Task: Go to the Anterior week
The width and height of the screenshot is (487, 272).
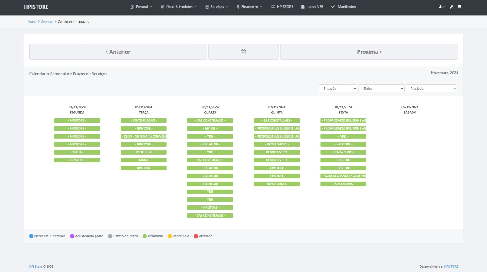Action: pos(118,52)
